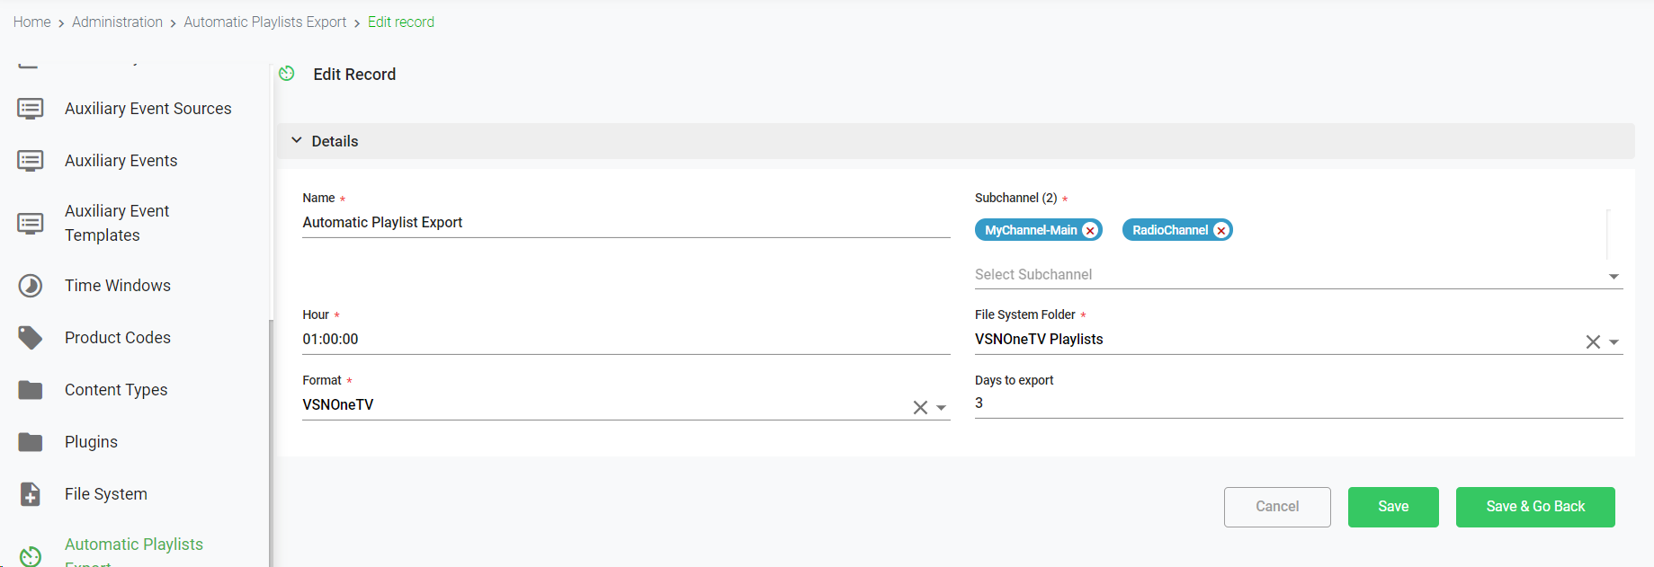Click the Content Types folder icon

click(31, 390)
